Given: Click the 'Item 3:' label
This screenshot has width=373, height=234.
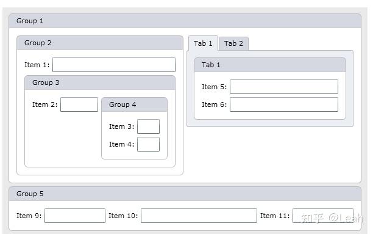Looking at the screenshot, I should tap(121, 126).
